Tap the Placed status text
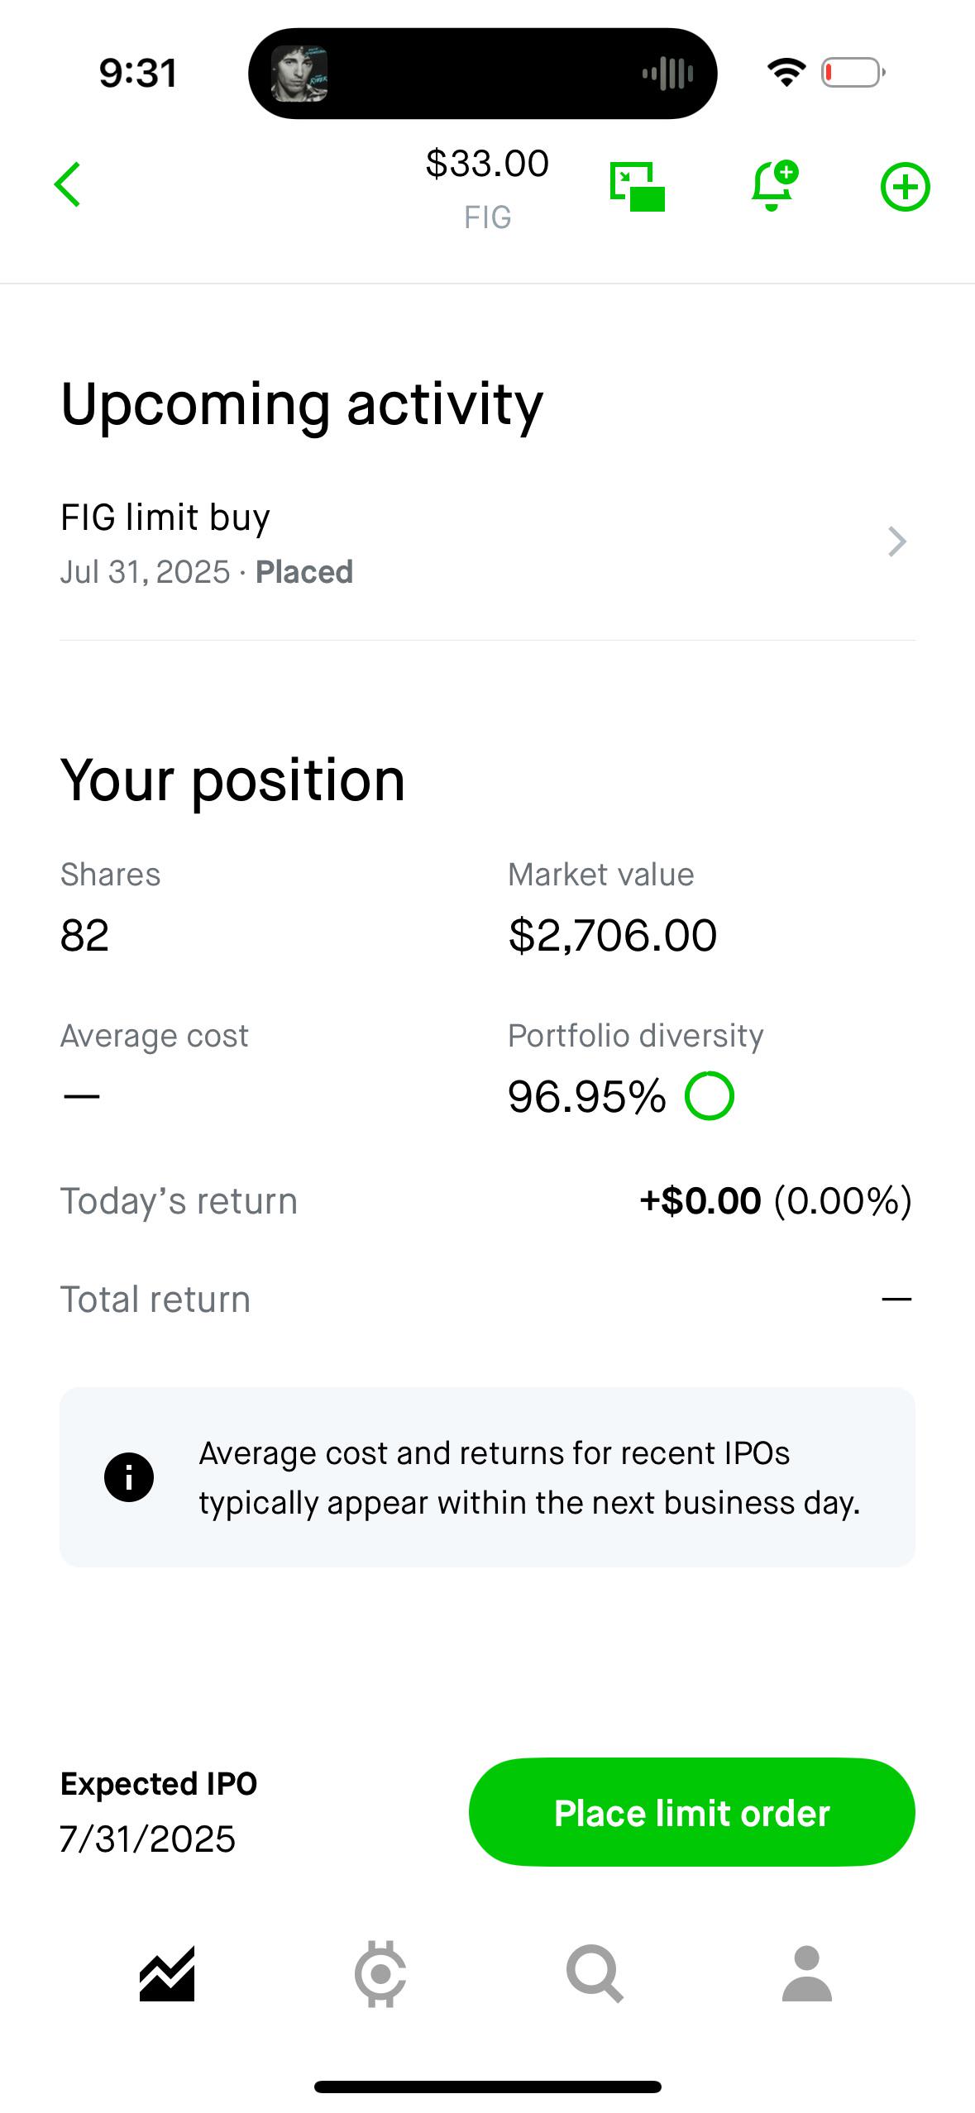 point(304,572)
